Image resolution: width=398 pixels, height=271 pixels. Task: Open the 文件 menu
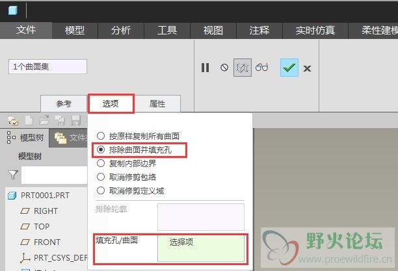26,31
